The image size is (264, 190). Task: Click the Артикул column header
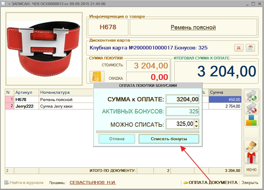[26, 92]
